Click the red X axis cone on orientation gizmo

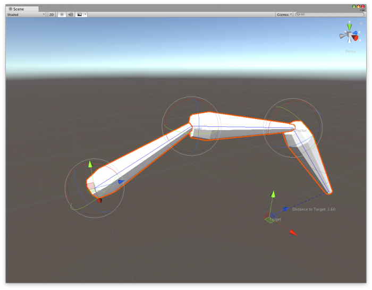pyautogui.click(x=355, y=38)
